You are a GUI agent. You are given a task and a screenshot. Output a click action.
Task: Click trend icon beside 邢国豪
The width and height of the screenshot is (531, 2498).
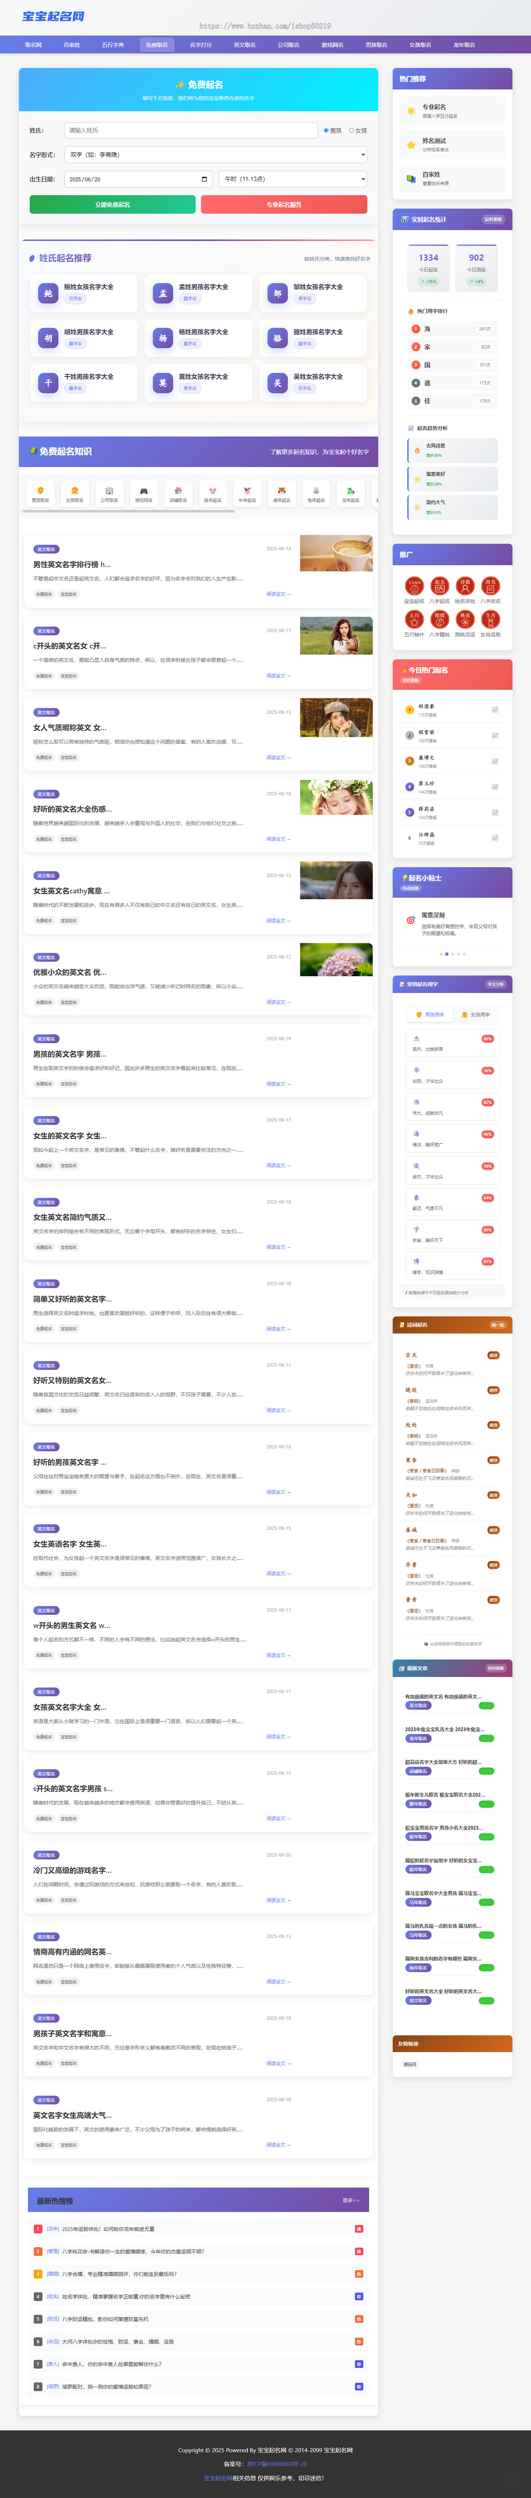(495, 710)
